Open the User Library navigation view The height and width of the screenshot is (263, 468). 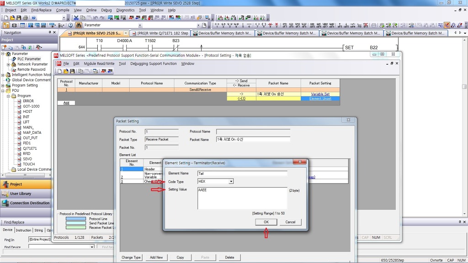click(21, 194)
